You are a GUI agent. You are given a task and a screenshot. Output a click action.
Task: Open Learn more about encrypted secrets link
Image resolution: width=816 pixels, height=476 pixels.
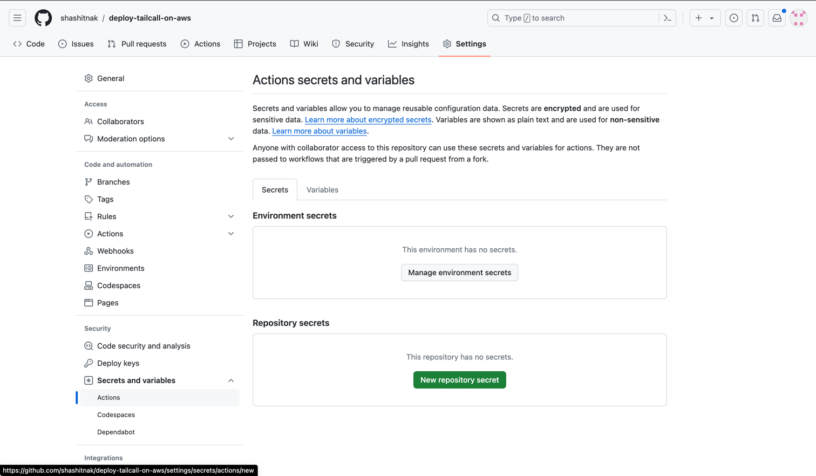click(368, 120)
